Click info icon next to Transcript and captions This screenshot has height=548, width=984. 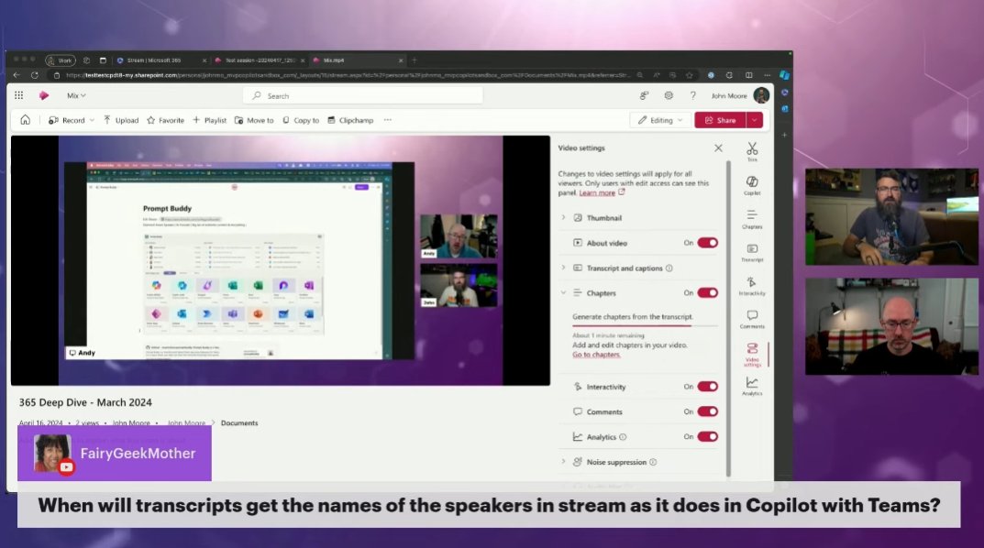pyautogui.click(x=669, y=269)
